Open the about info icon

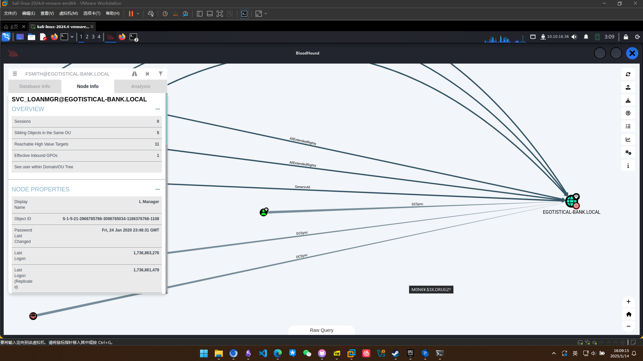coord(628,166)
